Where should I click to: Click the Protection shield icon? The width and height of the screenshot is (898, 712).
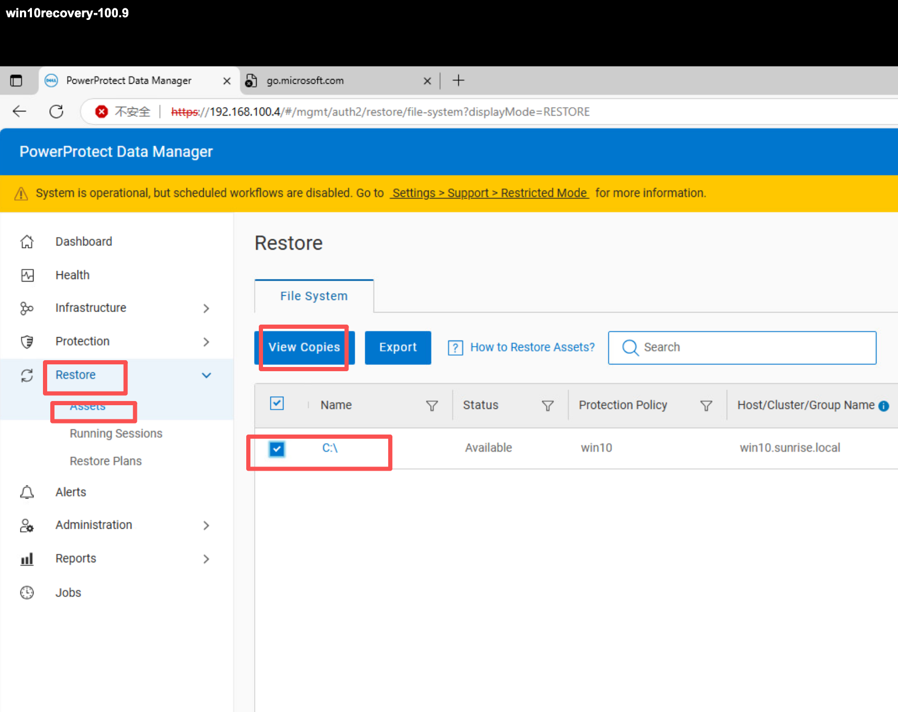coord(27,342)
